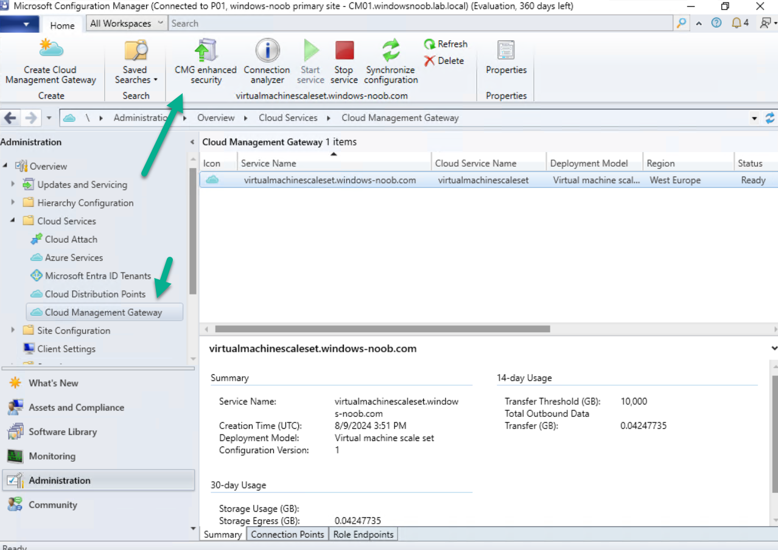Select the Administration workspace button

(x=97, y=481)
